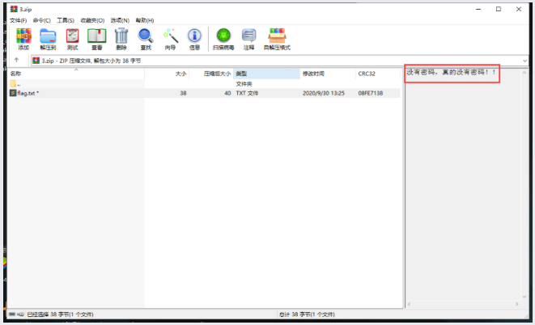Go up one folder level arrow
This screenshot has height=325, width=535.
17,61
